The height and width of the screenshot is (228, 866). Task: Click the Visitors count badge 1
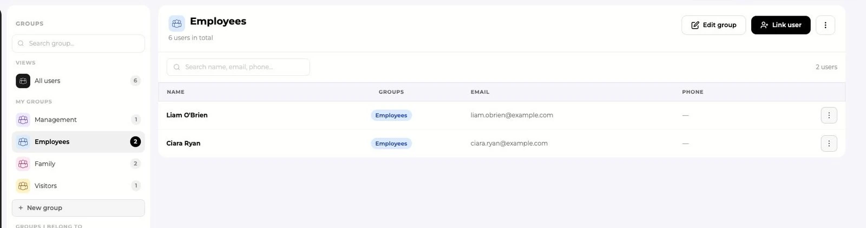(135, 186)
